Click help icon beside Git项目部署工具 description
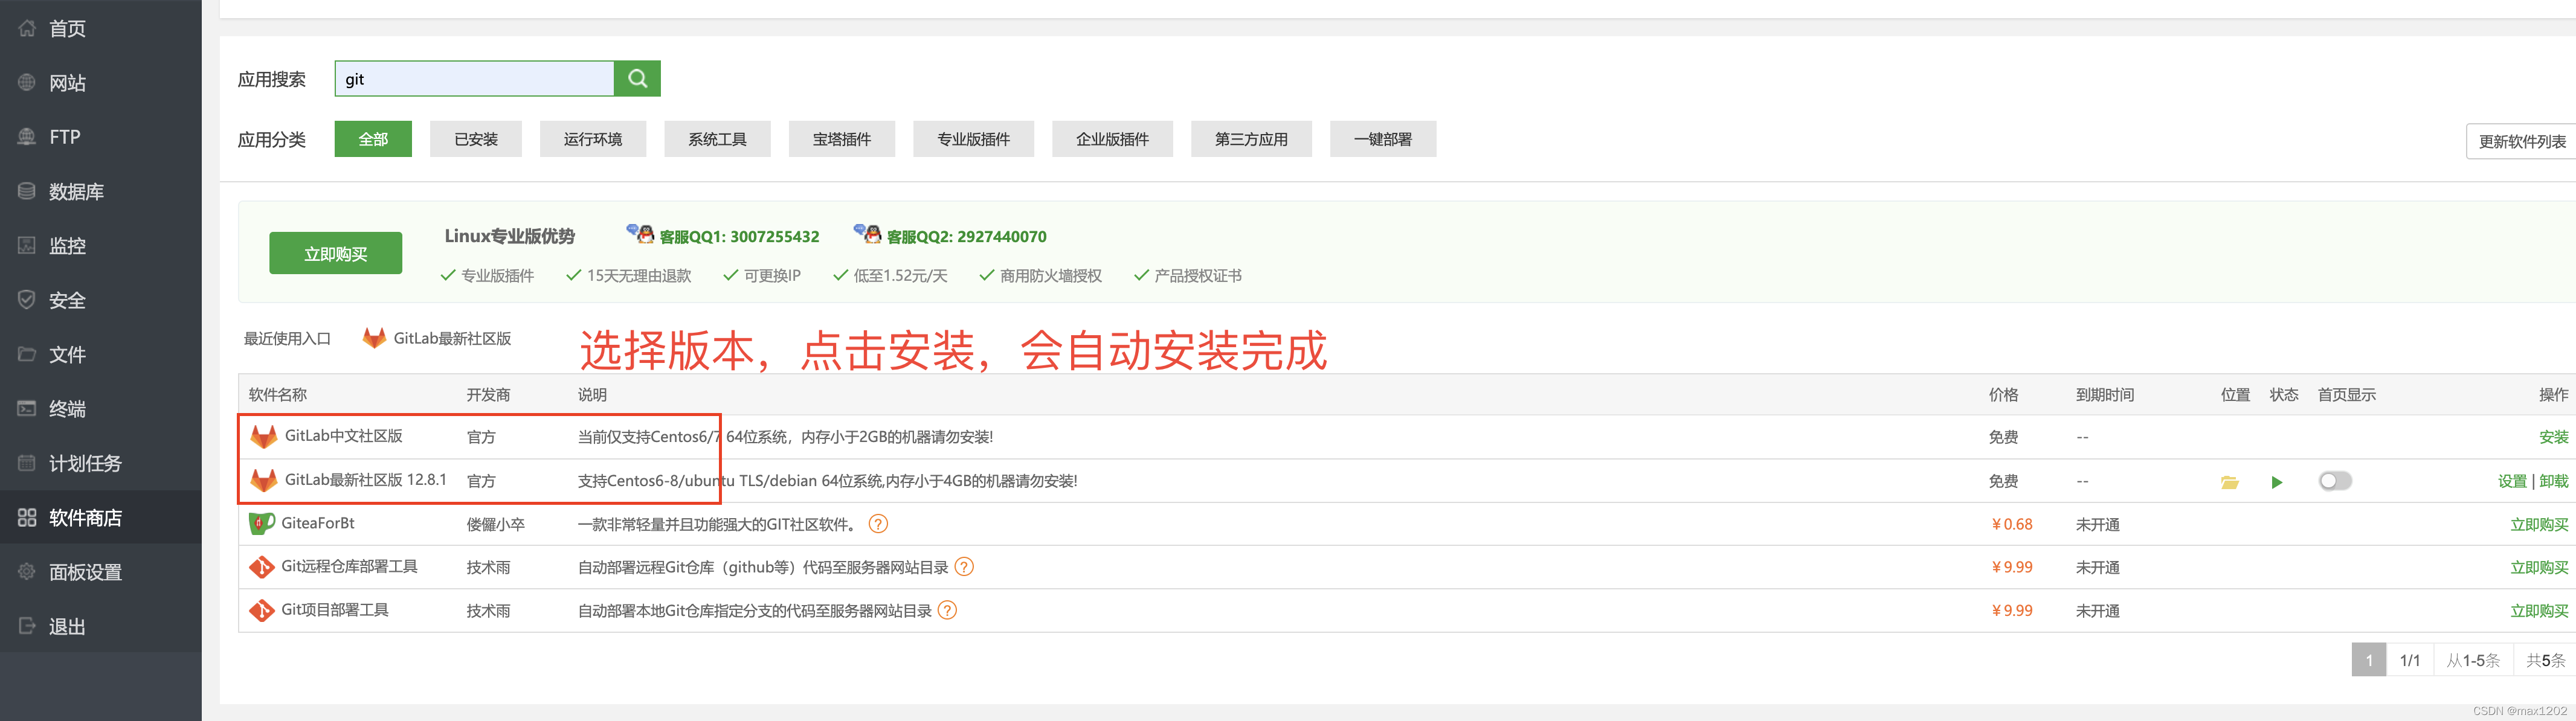The width and height of the screenshot is (2576, 721). coord(947,610)
